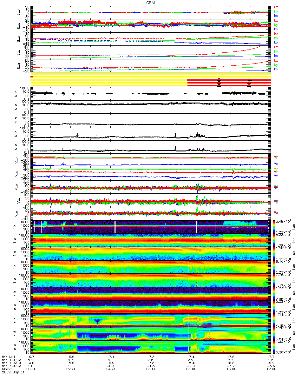
Task: Click MLT value 17.4
Action: tap(191, 357)
